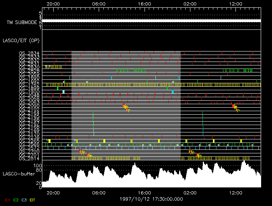The width and height of the screenshot is (272, 206).
Task: Click the bottom axis 12:00 time label
Action: [236, 192]
